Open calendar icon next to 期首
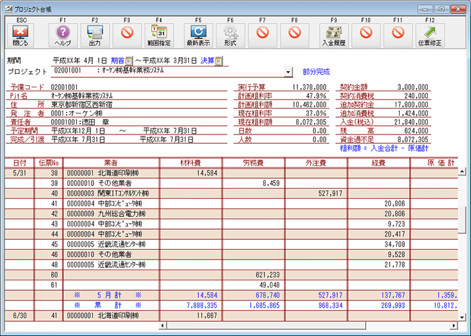 tap(129, 61)
